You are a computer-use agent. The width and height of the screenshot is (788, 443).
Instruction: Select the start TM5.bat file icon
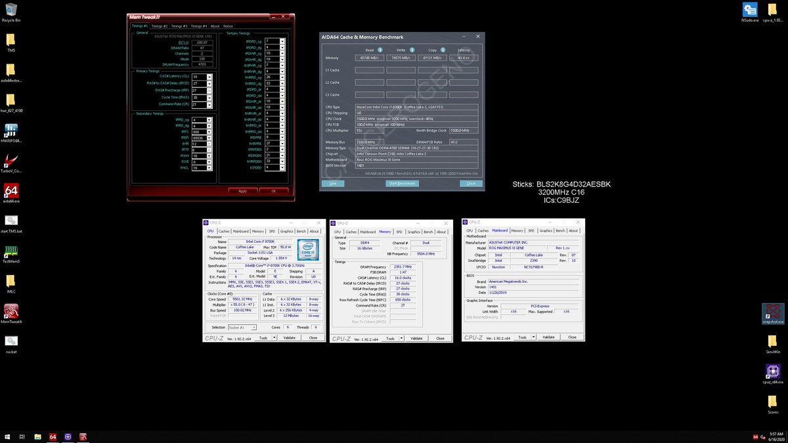pyautogui.click(x=11, y=223)
